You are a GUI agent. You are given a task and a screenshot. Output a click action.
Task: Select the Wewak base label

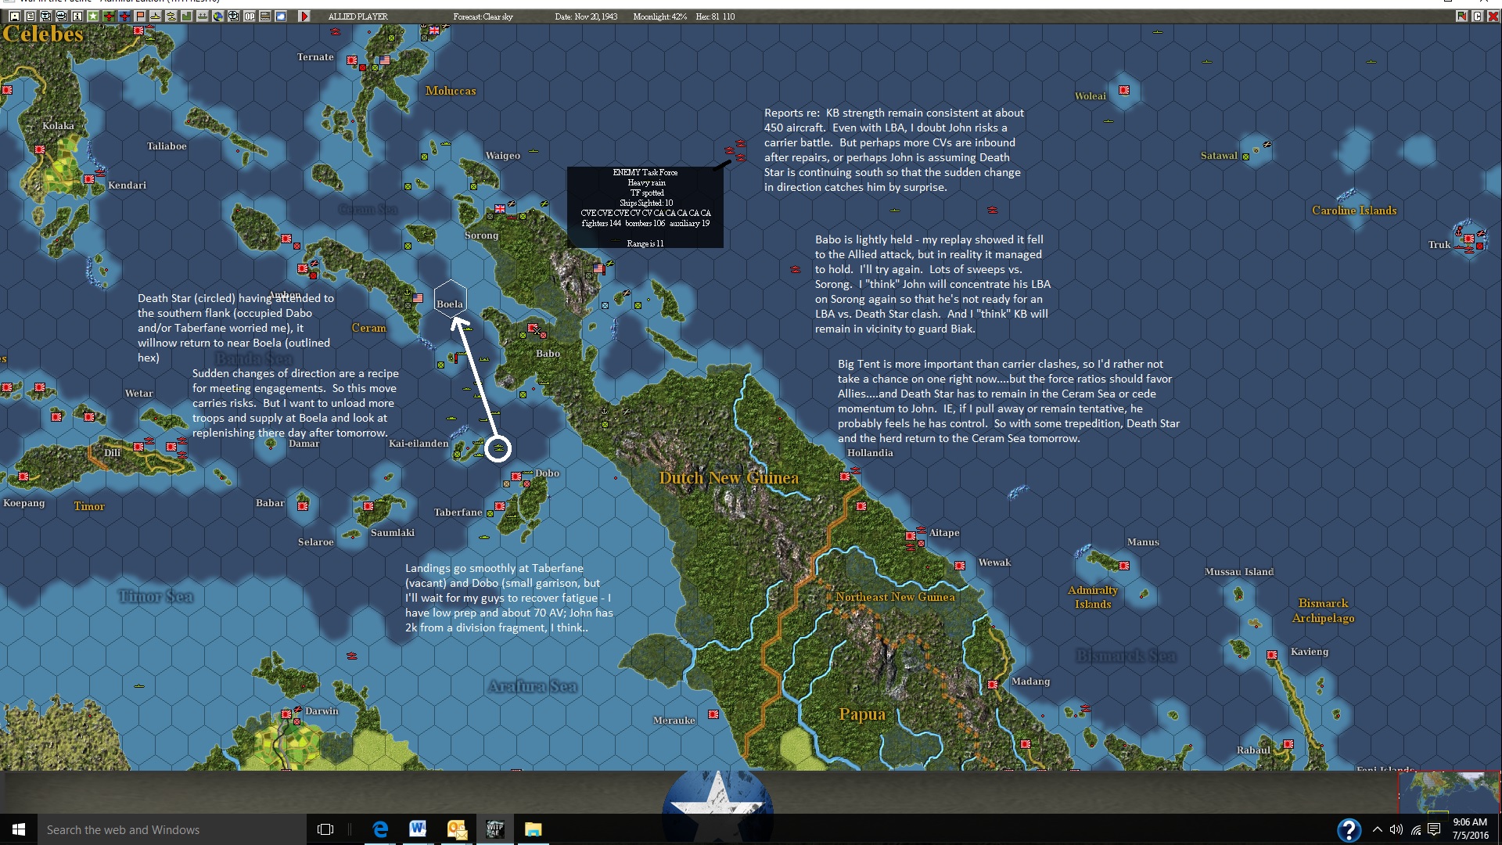tap(994, 563)
